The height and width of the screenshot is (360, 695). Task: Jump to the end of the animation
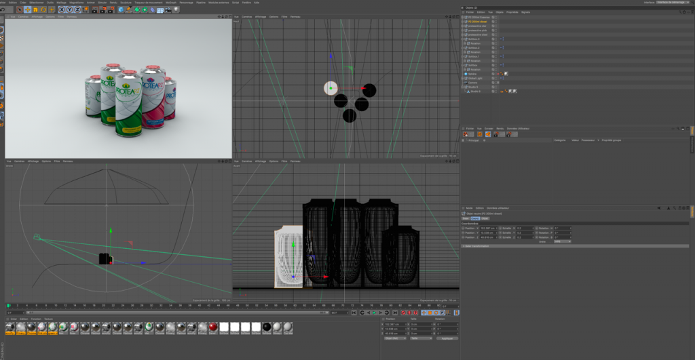click(396, 313)
